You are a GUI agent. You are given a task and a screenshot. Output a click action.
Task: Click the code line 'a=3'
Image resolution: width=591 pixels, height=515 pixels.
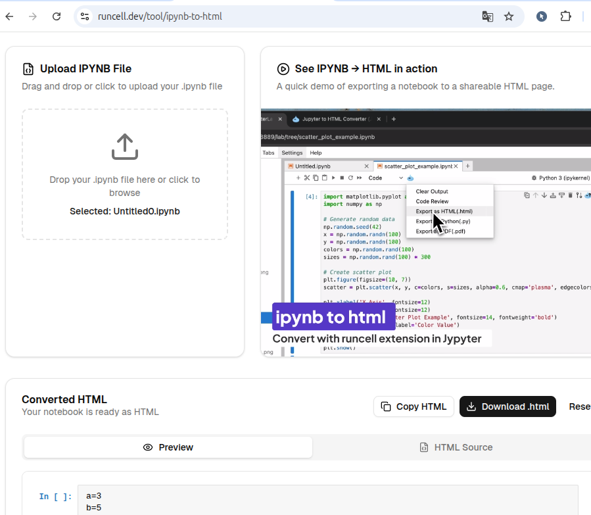[x=94, y=496]
